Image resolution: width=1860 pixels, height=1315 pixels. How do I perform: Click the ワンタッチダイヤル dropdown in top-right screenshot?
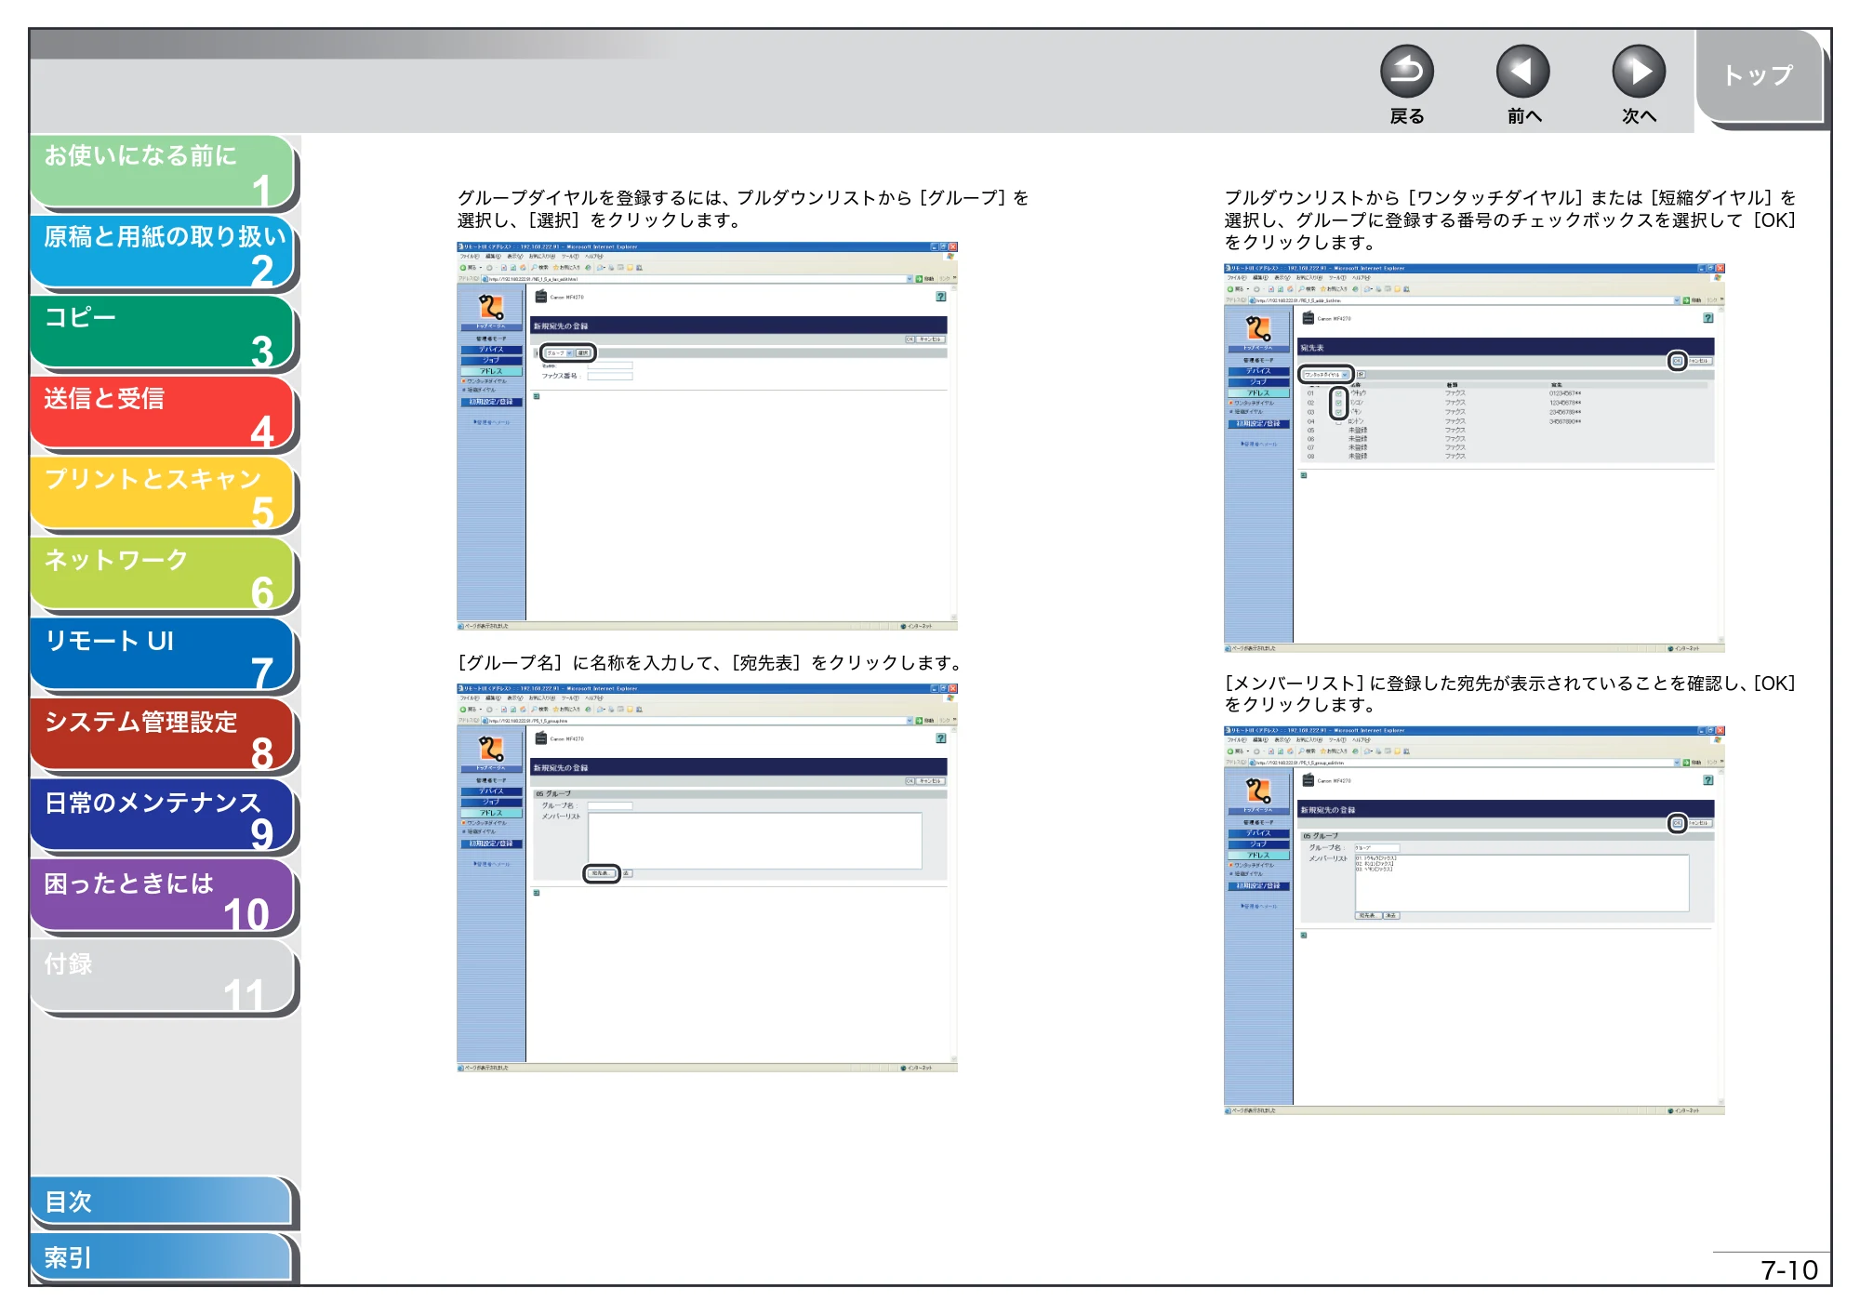tap(1326, 375)
